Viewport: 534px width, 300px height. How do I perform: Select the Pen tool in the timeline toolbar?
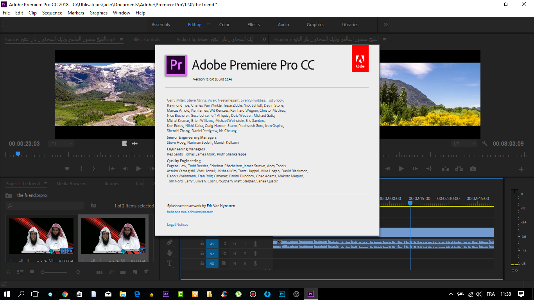170,243
